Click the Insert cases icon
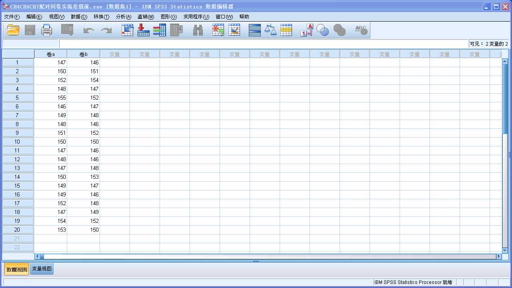 point(218,30)
